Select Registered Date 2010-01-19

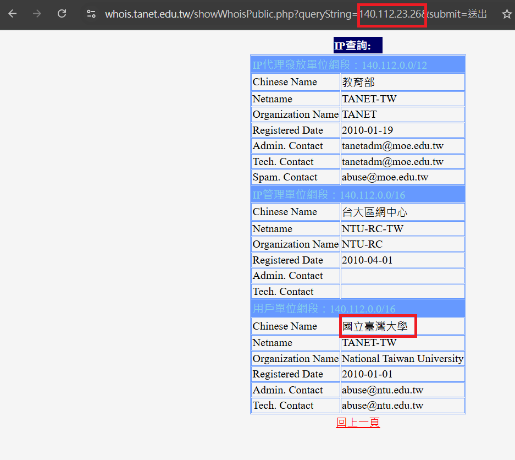click(x=403, y=130)
